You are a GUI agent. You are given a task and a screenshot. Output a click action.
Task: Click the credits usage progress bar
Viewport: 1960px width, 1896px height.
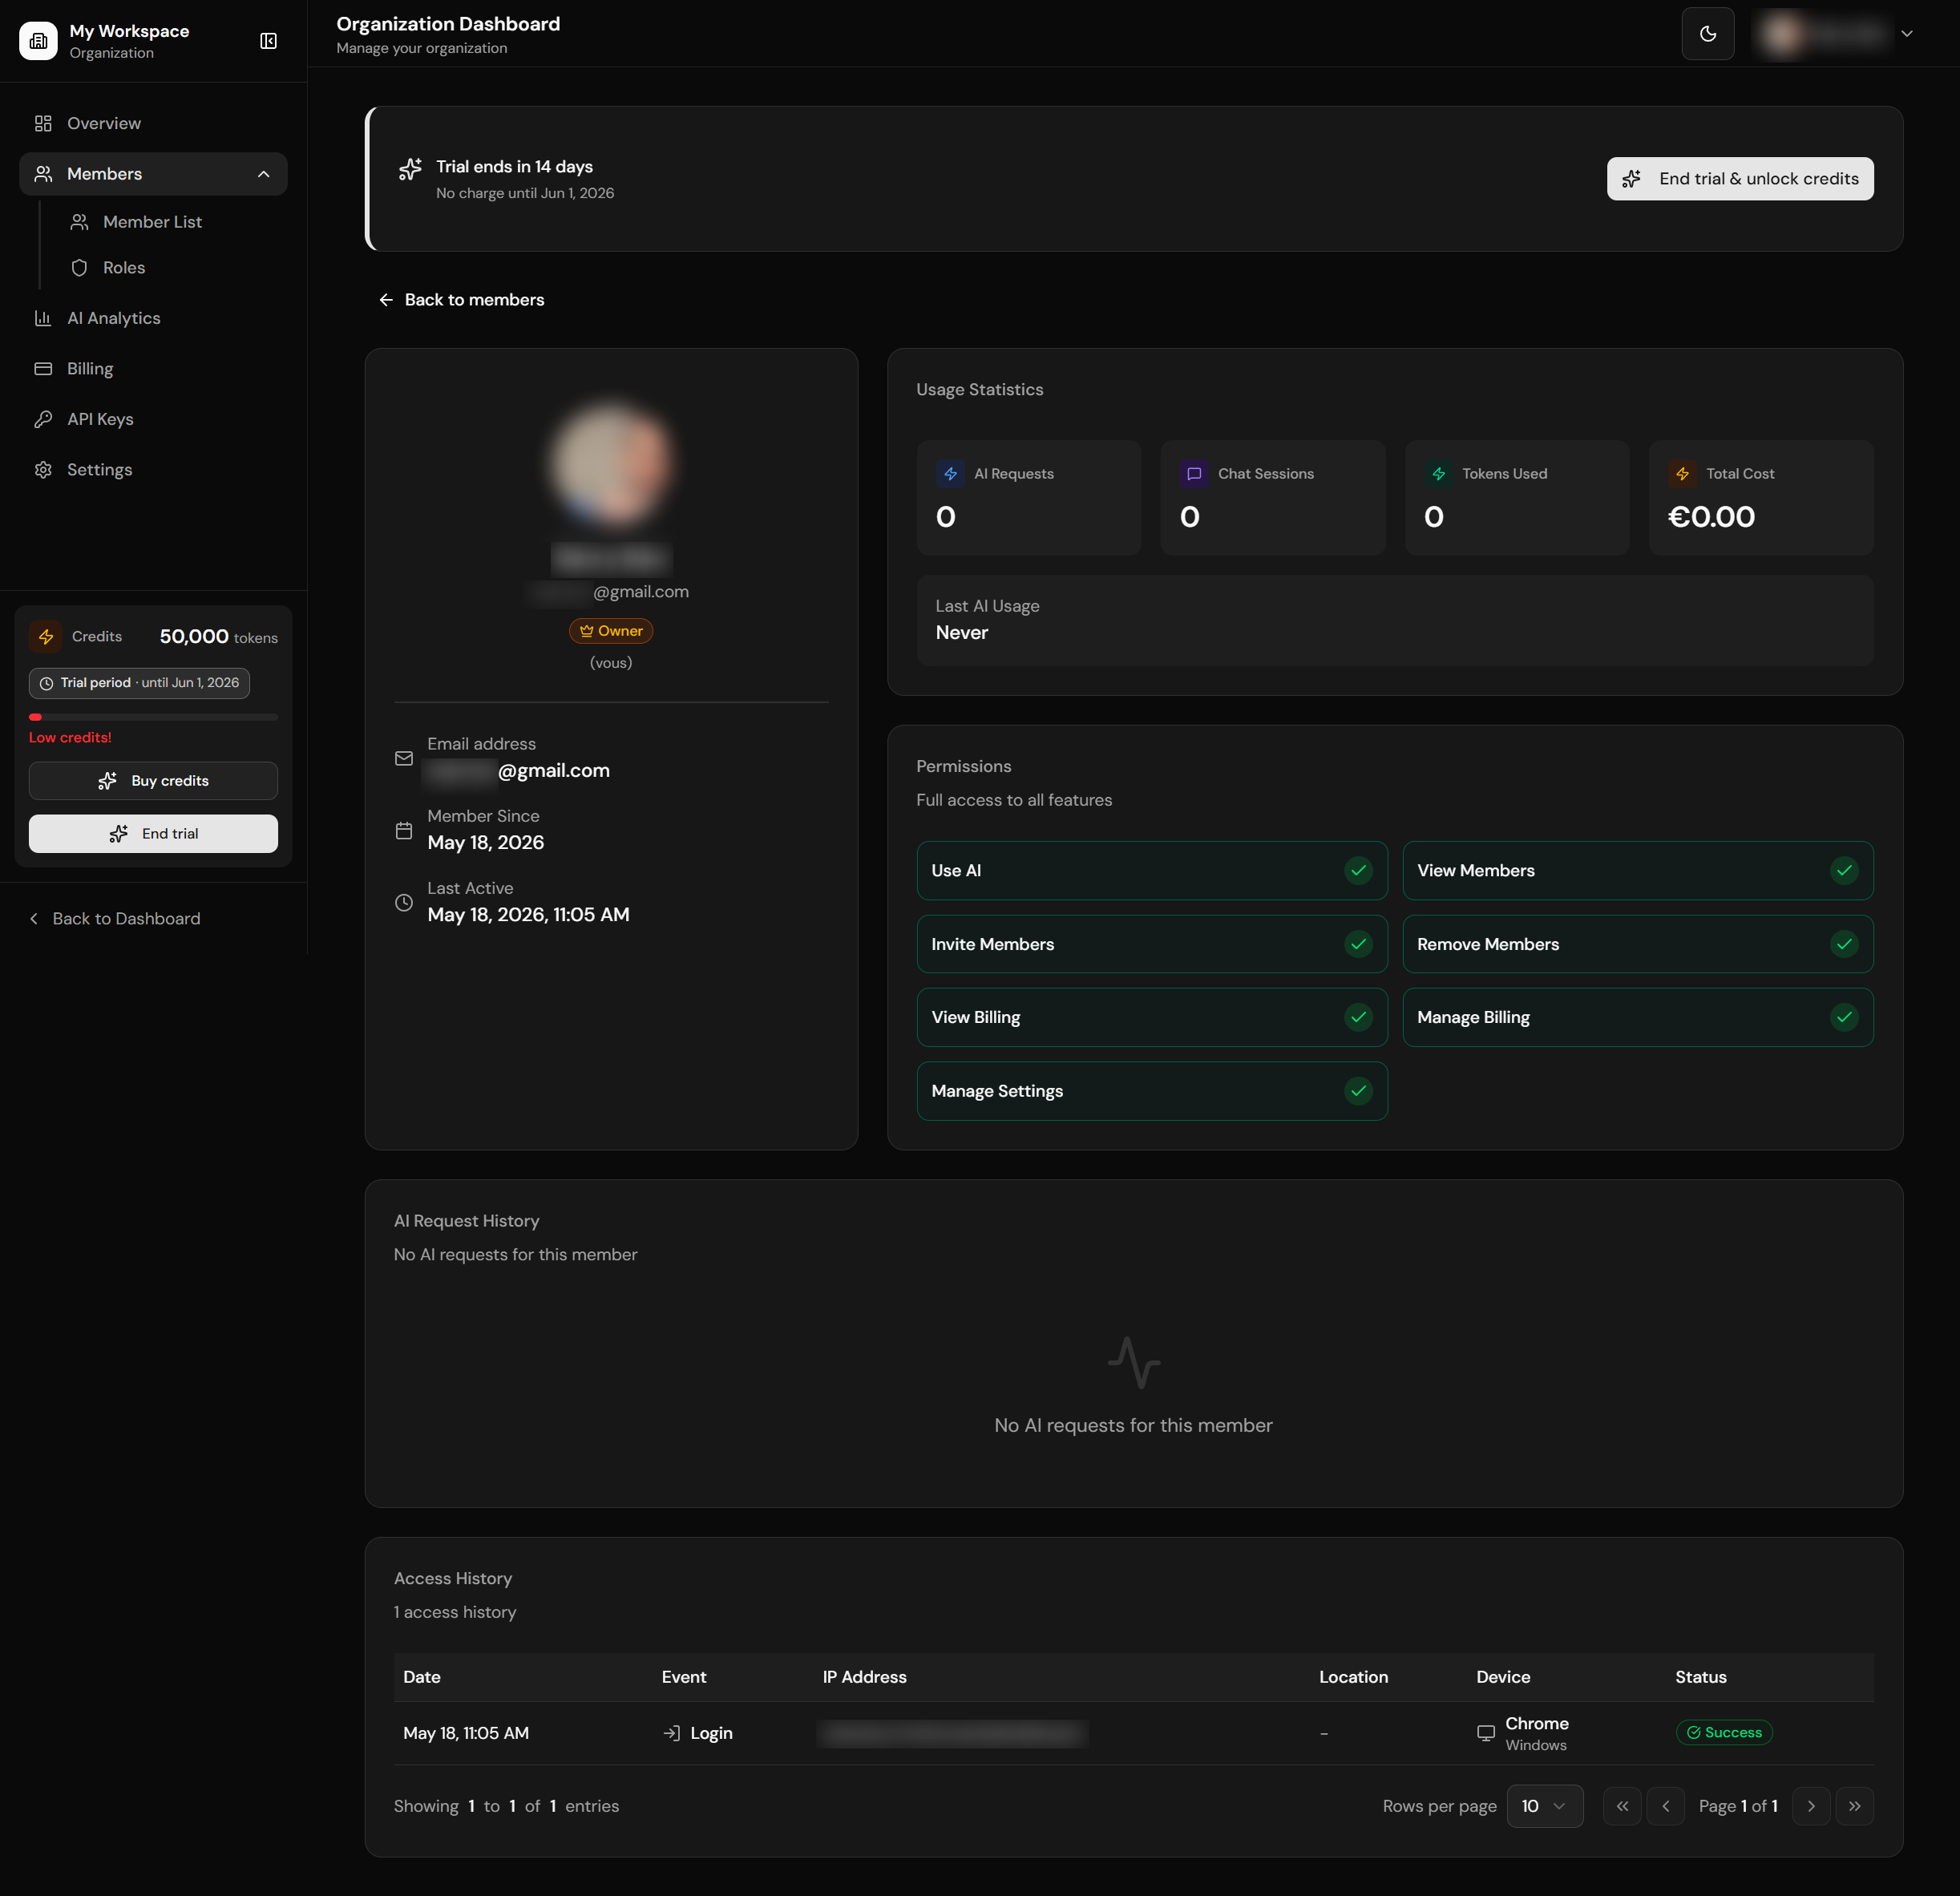[153, 717]
